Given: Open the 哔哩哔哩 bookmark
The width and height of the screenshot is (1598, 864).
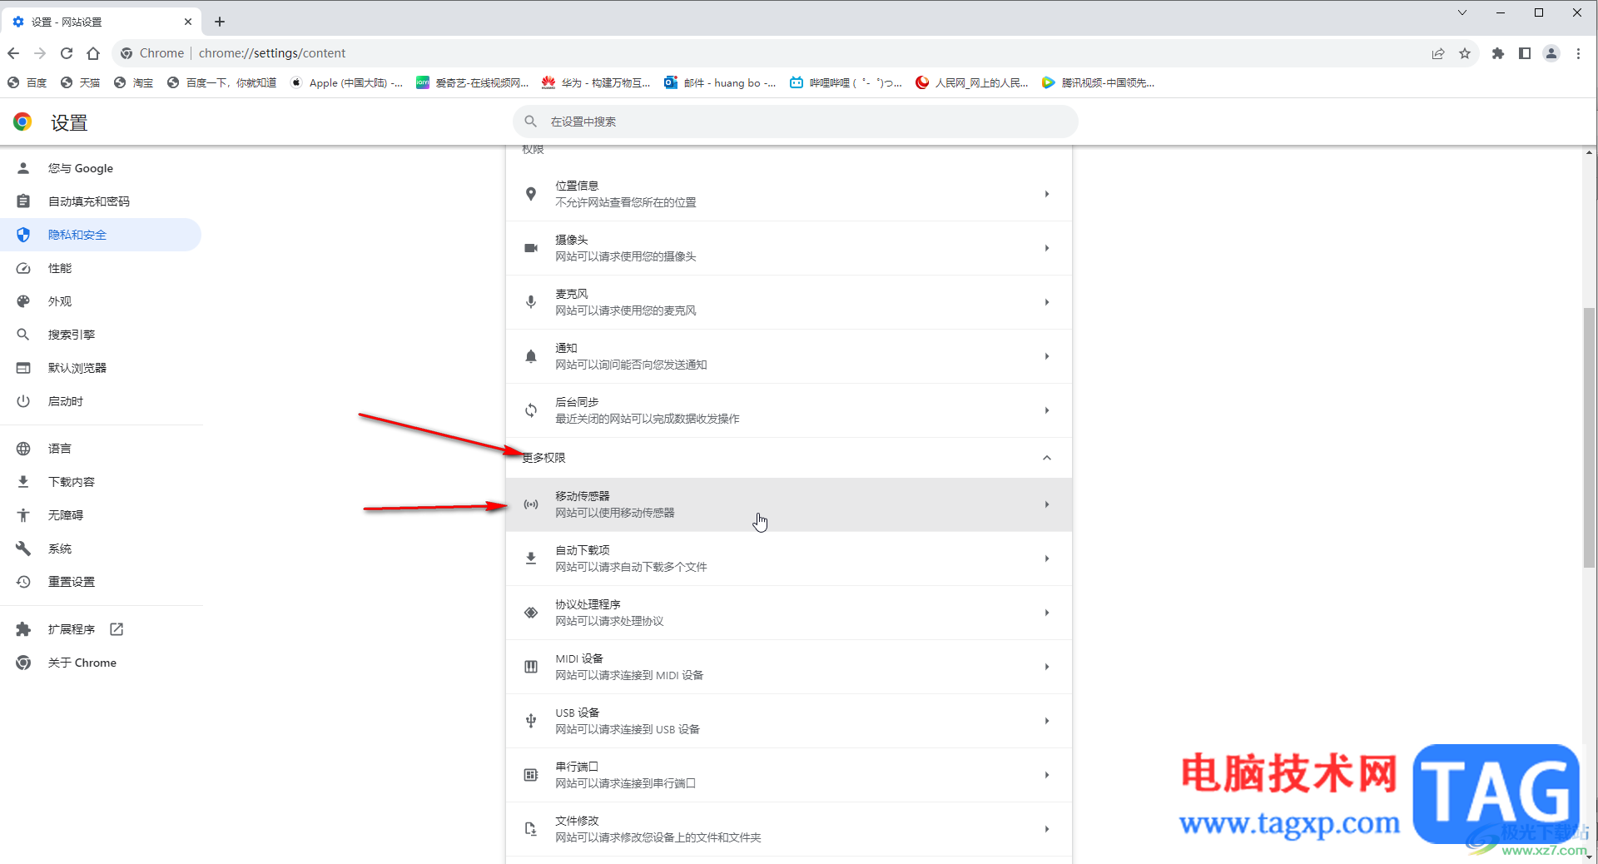Looking at the screenshot, I should [x=846, y=82].
